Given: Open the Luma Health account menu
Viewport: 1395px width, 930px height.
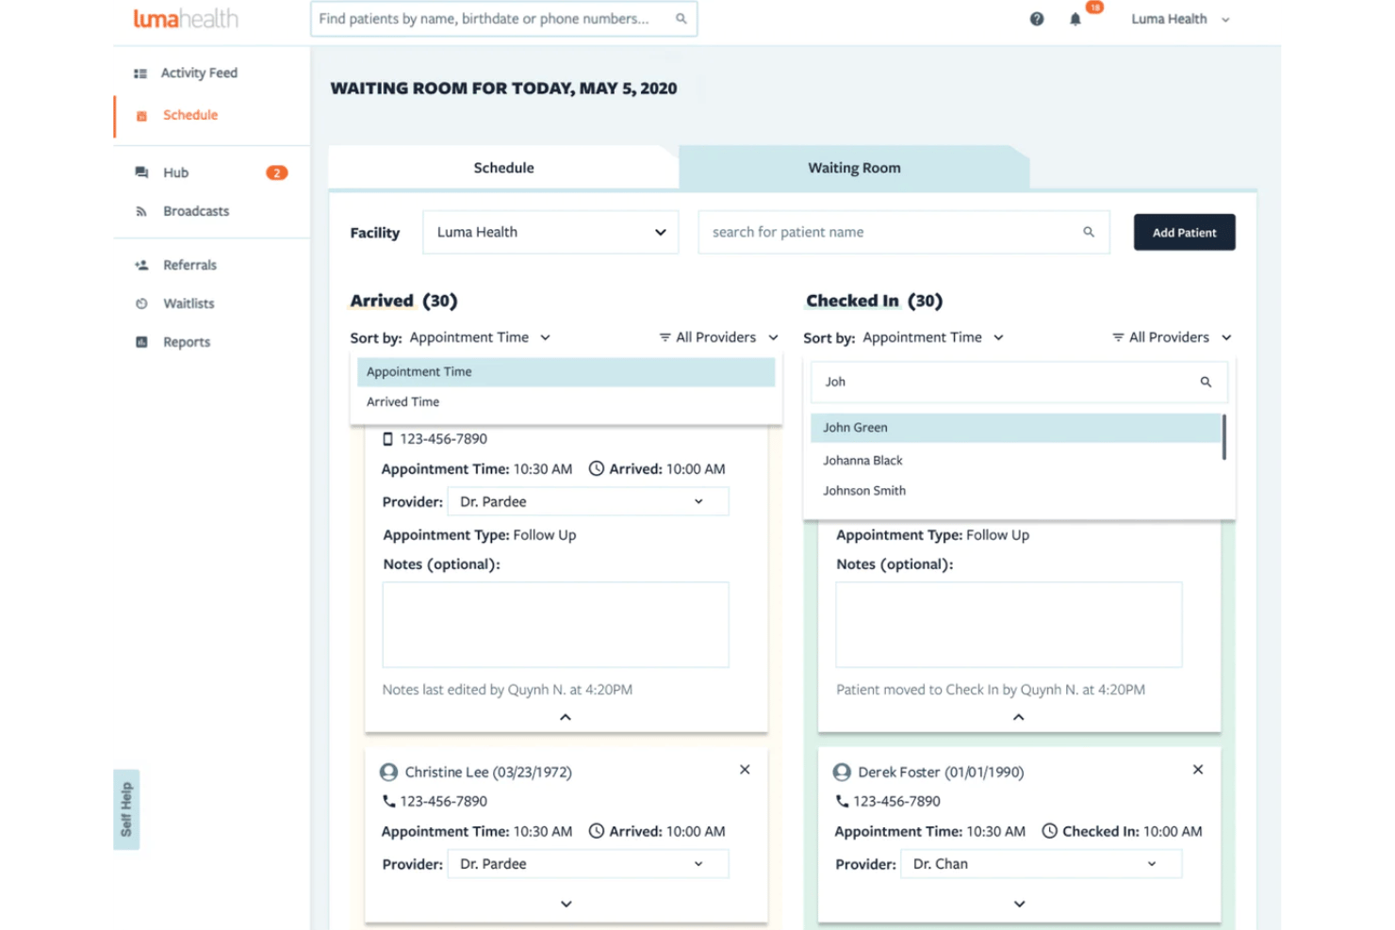Looking at the screenshot, I should pos(1180,19).
